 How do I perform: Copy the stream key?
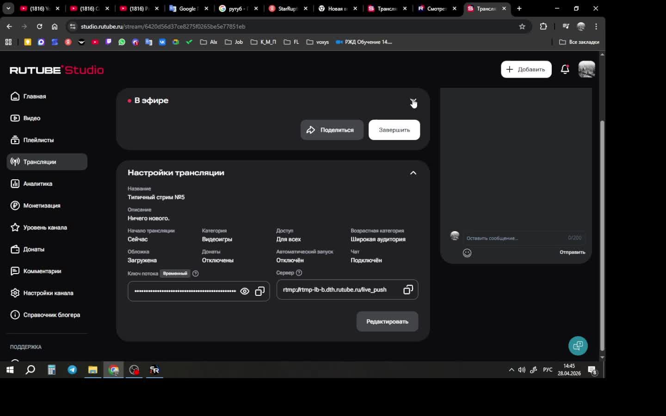click(x=260, y=291)
